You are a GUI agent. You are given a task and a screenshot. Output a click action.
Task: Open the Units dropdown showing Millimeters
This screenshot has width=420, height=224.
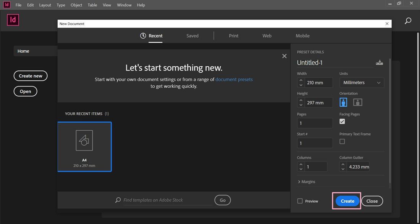pyautogui.click(x=361, y=82)
